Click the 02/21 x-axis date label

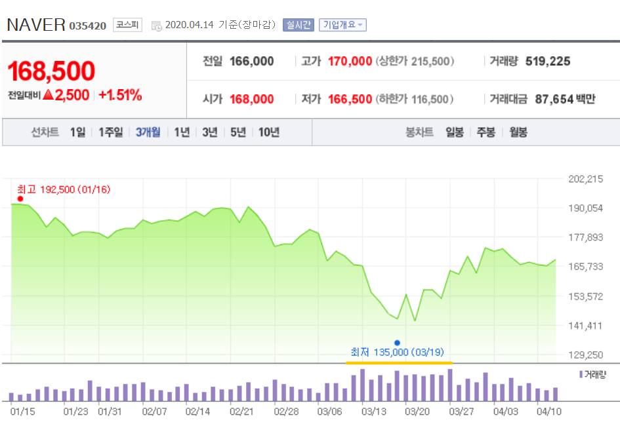tap(241, 412)
